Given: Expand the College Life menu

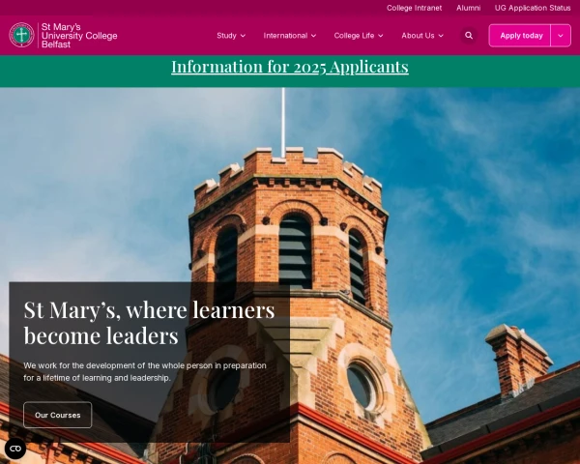Looking at the screenshot, I should [x=359, y=36].
